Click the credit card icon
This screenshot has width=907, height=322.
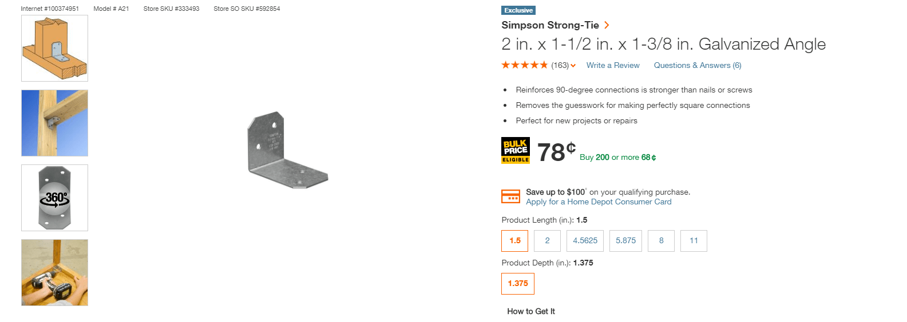click(510, 196)
